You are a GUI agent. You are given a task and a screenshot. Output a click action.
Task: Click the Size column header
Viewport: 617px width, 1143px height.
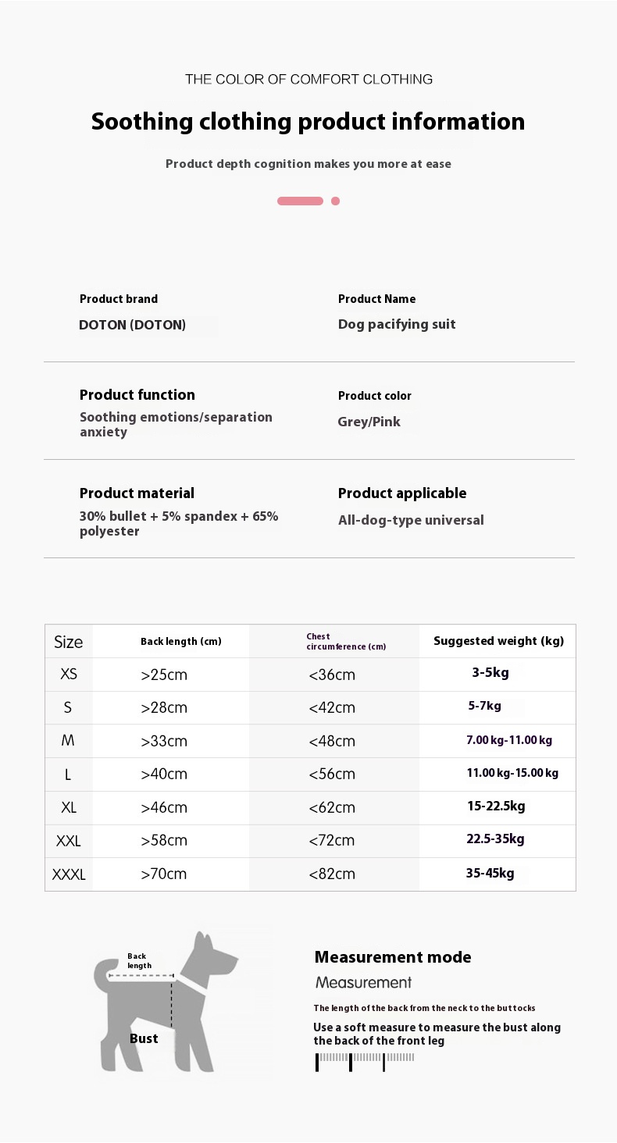tap(68, 642)
